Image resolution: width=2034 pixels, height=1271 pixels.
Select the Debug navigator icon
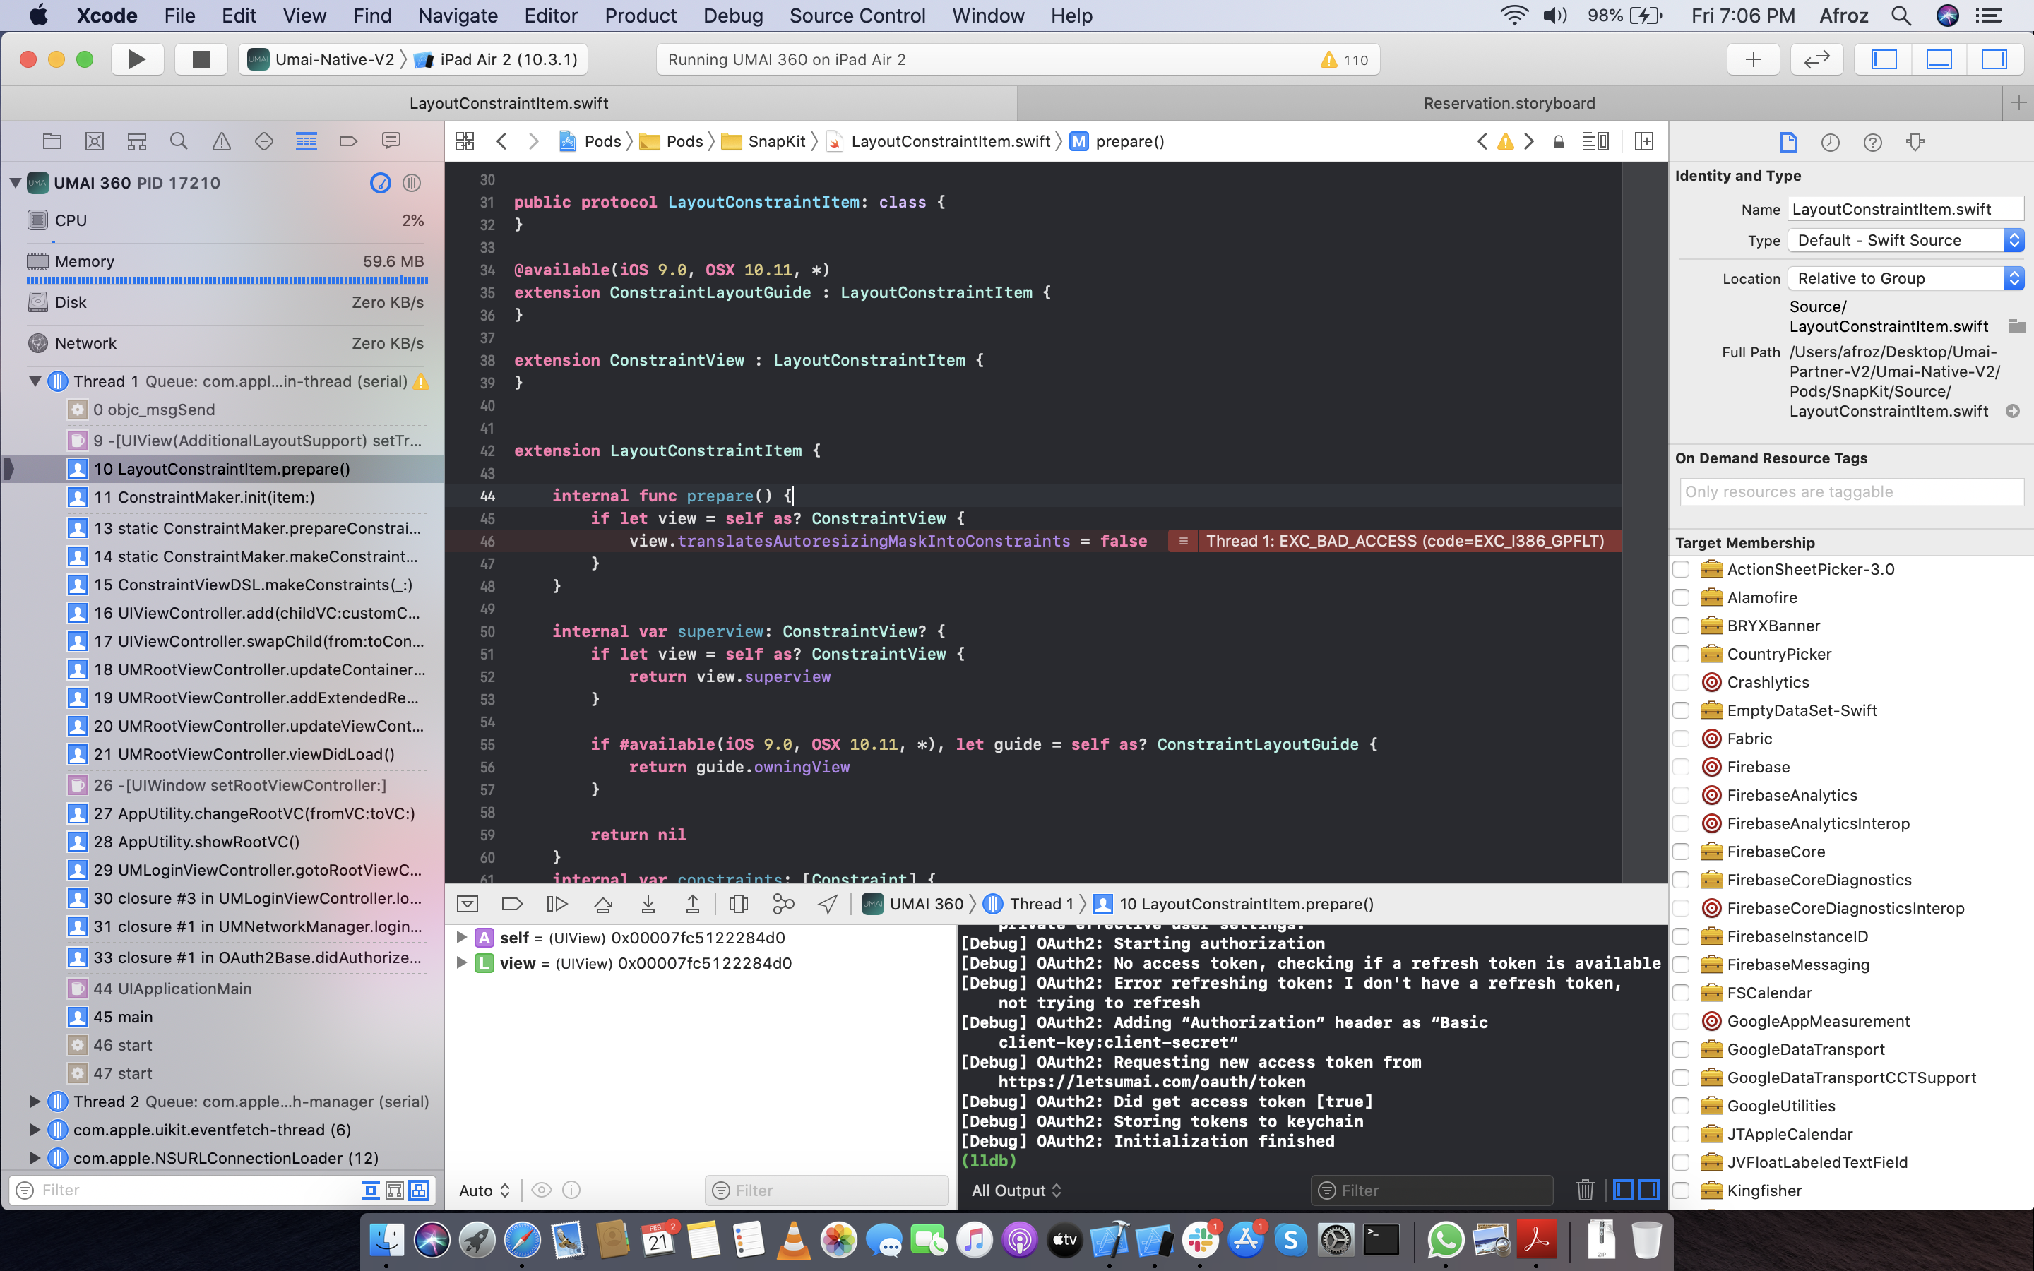(x=306, y=141)
